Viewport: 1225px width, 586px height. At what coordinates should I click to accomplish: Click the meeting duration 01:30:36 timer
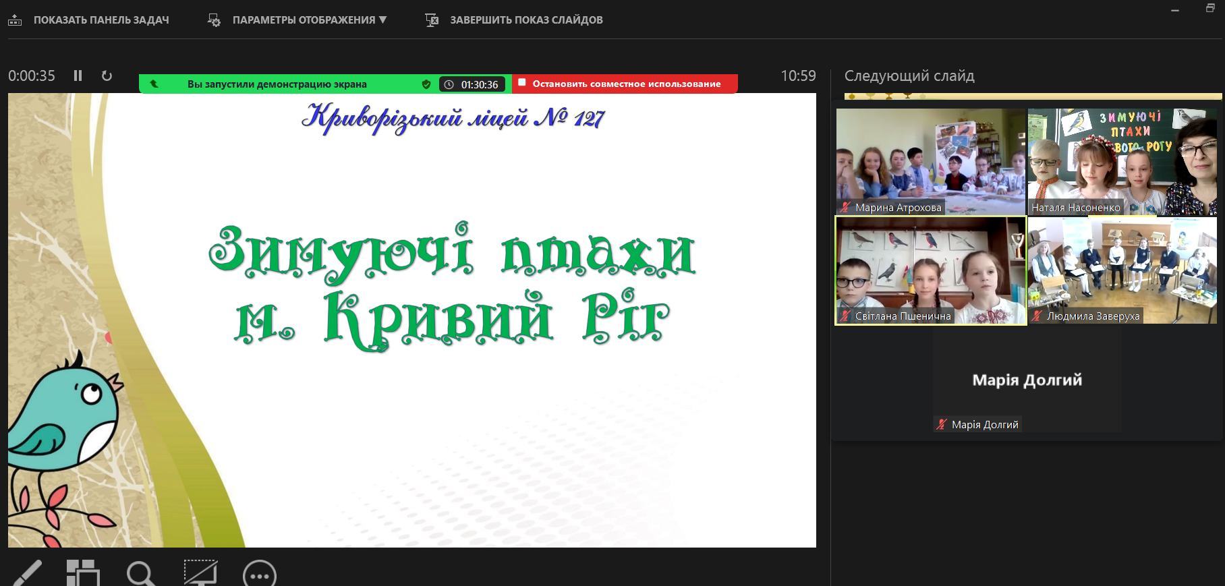pos(472,84)
